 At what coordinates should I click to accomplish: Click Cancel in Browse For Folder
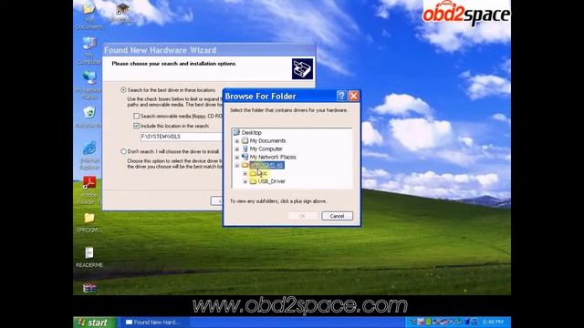point(337,216)
